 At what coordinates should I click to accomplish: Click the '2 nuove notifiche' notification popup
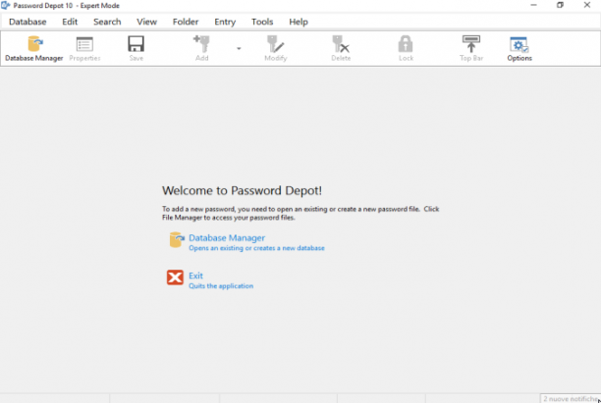point(571,398)
